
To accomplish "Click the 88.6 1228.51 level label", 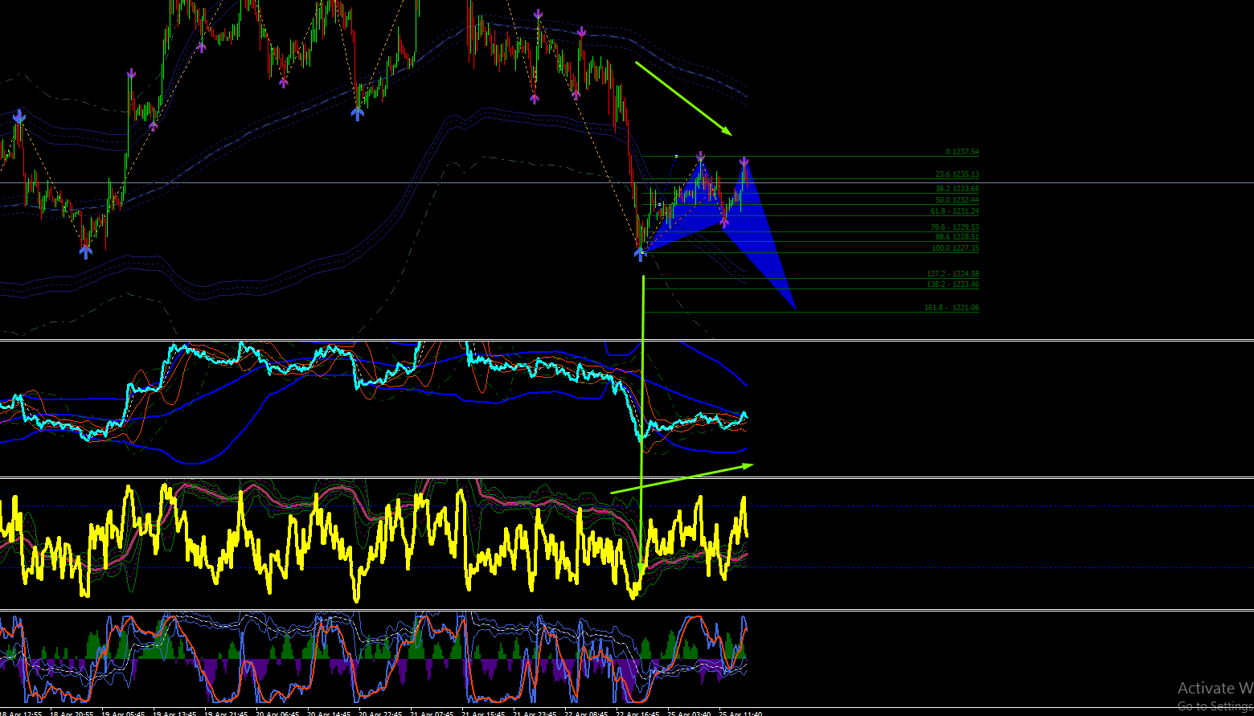I will (x=957, y=237).
